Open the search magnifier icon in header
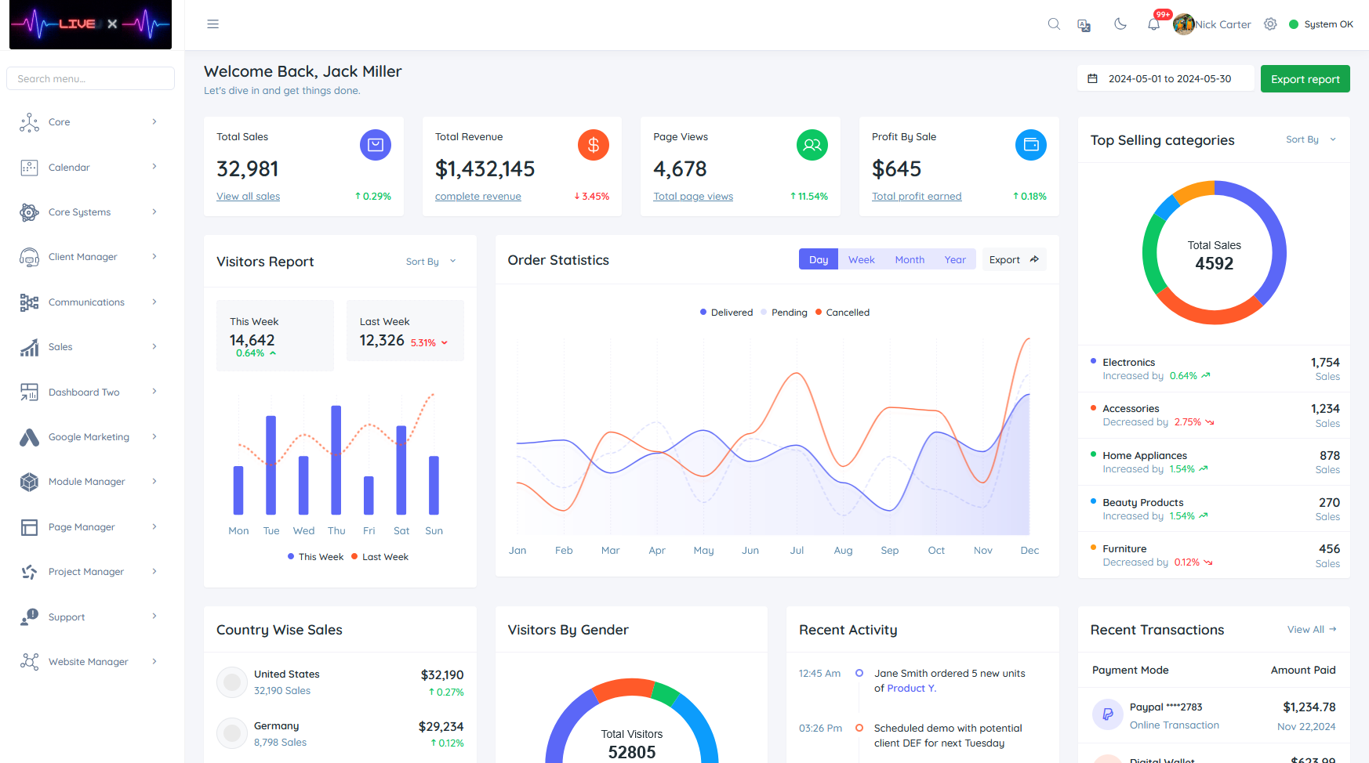 click(x=1054, y=24)
